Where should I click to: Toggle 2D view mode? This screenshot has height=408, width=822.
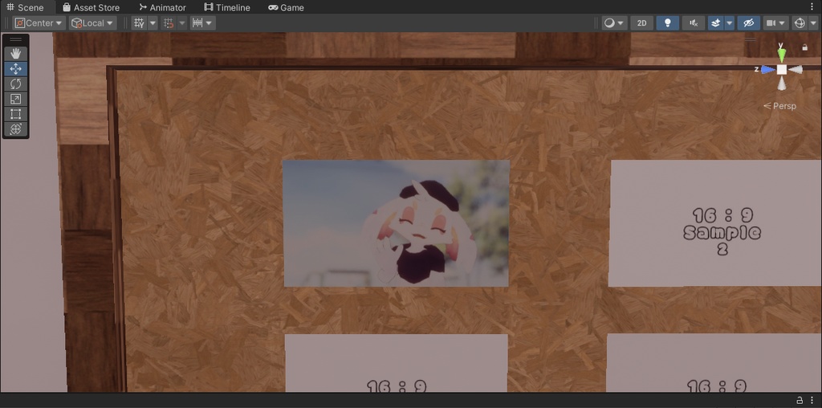[x=641, y=23]
